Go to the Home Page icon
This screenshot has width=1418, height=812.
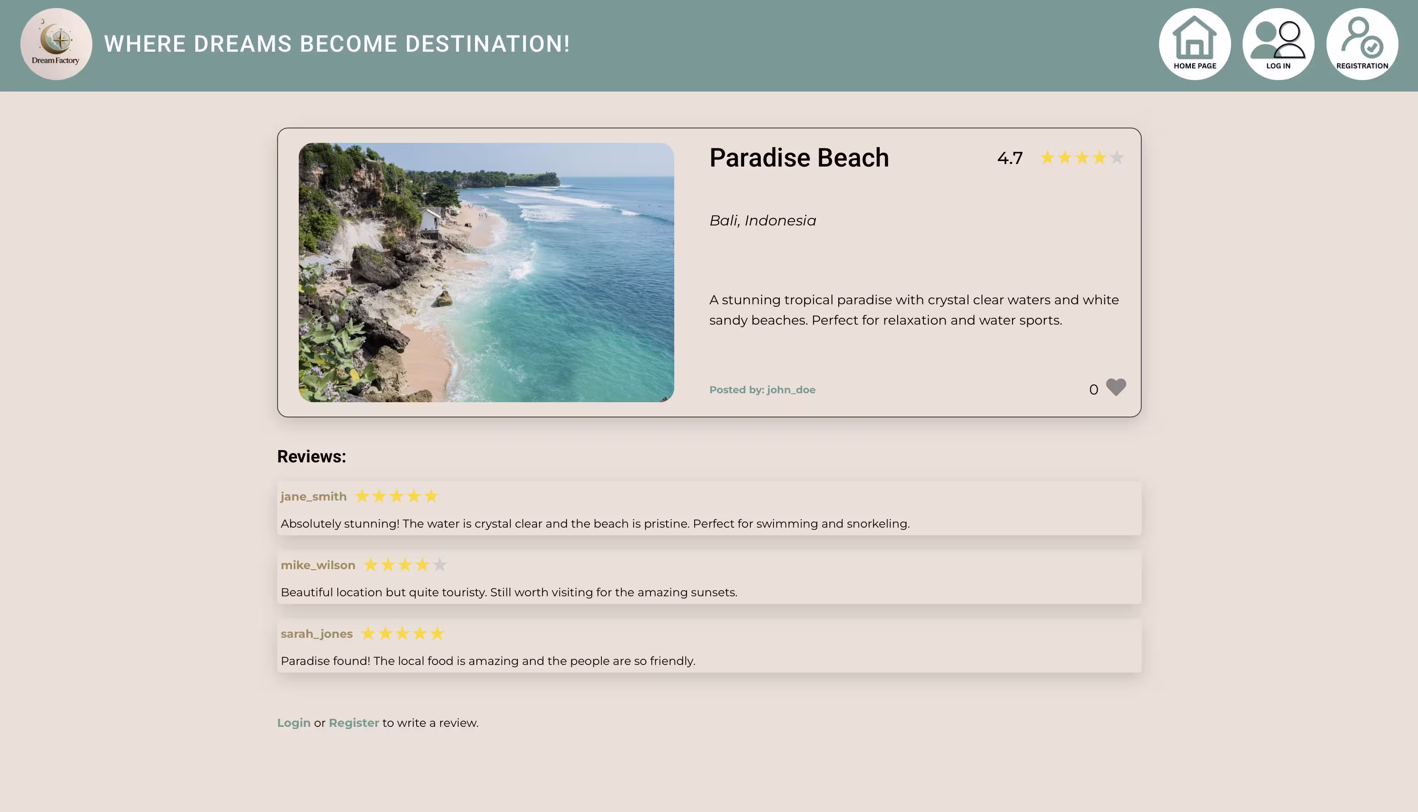tap(1194, 44)
